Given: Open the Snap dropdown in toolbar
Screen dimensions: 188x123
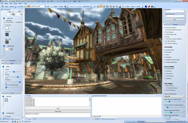Looking at the screenshot, I should pyautogui.click(x=133, y=6).
